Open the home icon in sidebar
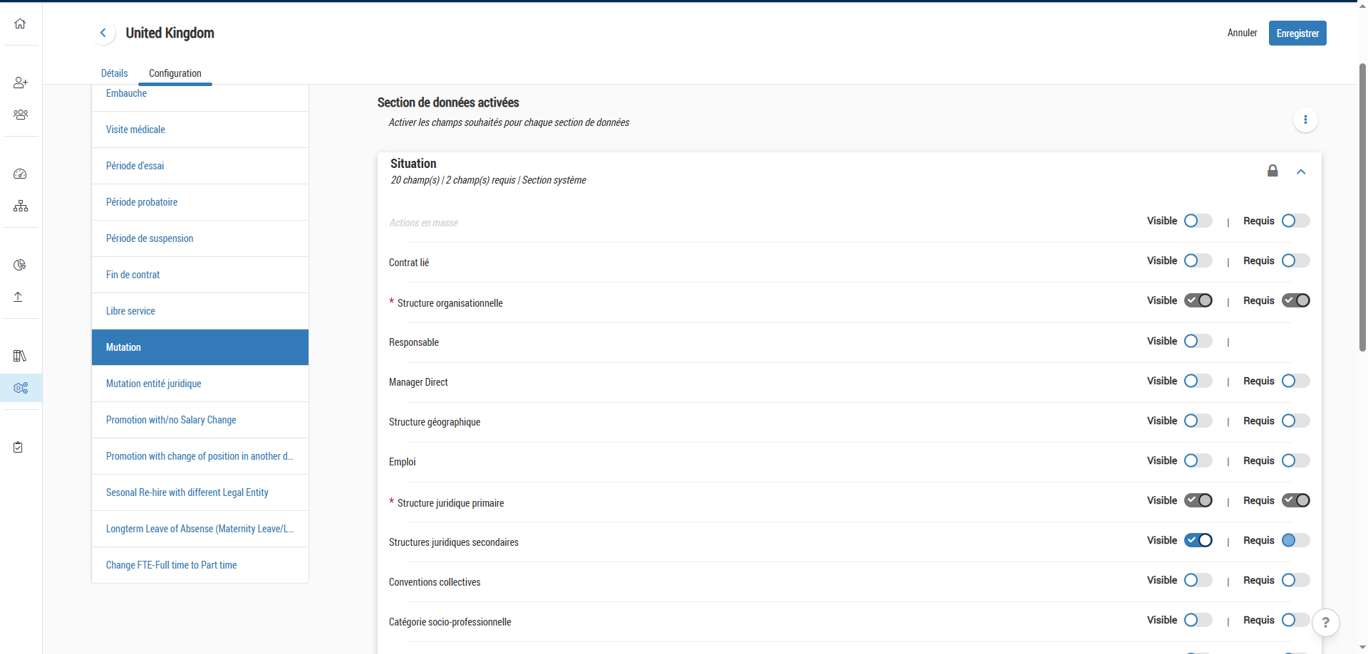 [x=20, y=23]
